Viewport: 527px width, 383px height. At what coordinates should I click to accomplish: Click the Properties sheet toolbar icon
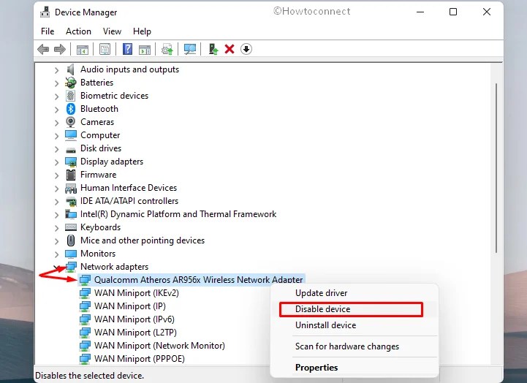click(x=105, y=50)
